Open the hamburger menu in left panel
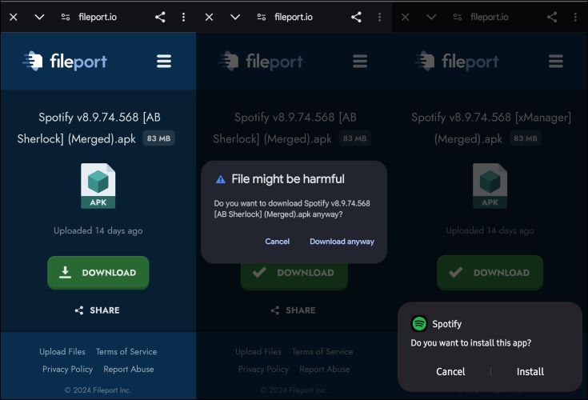 (x=164, y=61)
